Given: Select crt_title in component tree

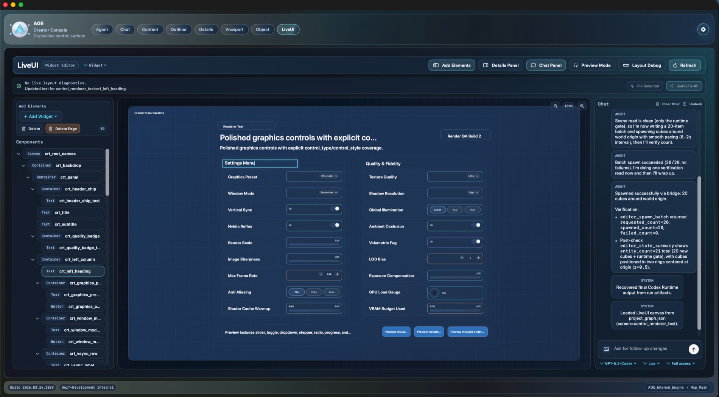Looking at the screenshot, I should tap(71, 213).
